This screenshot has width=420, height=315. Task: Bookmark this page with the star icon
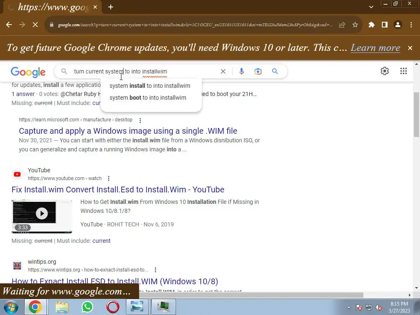(x=355, y=25)
